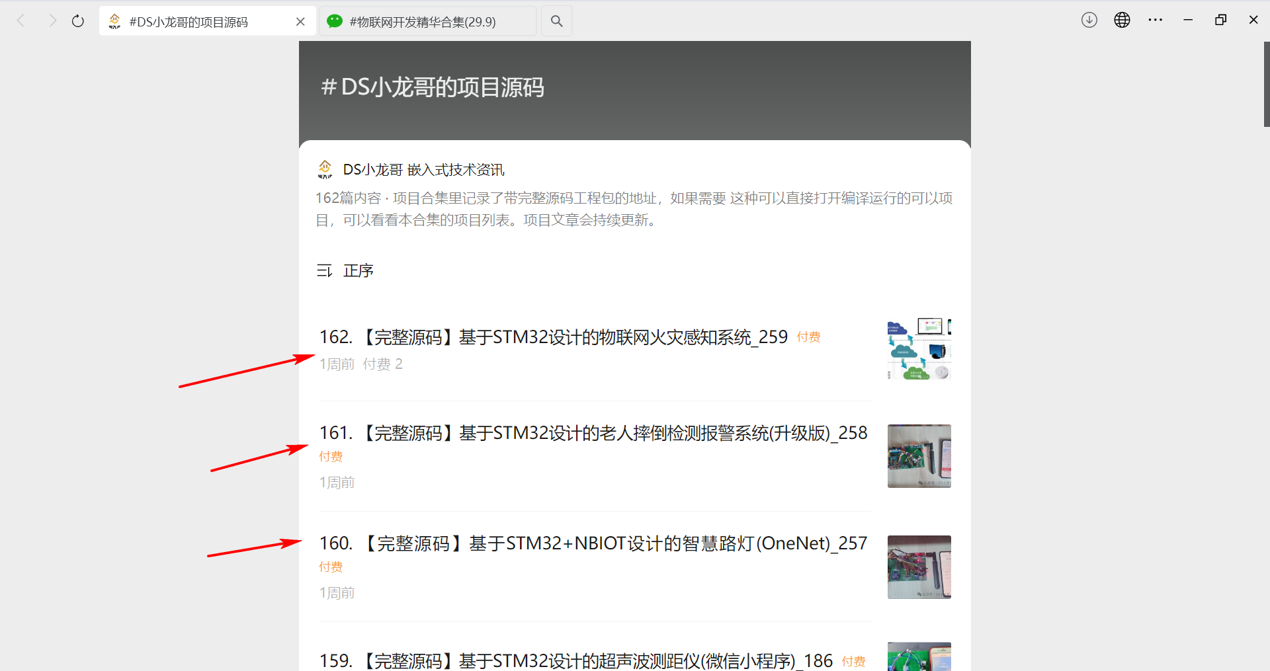Click the 付费 tag on article 159
1270x671 pixels.
(853, 661)
